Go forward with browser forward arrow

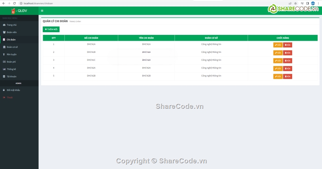(9, 3)
